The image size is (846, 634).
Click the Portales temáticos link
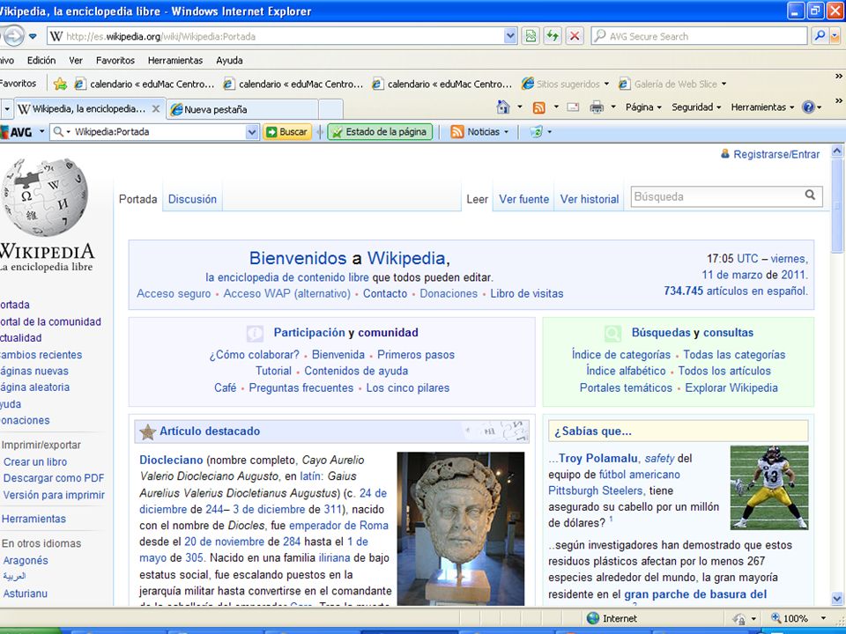[x=626, y=387]
